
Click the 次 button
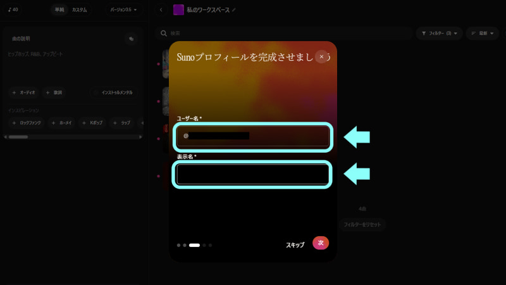point(321,243)
